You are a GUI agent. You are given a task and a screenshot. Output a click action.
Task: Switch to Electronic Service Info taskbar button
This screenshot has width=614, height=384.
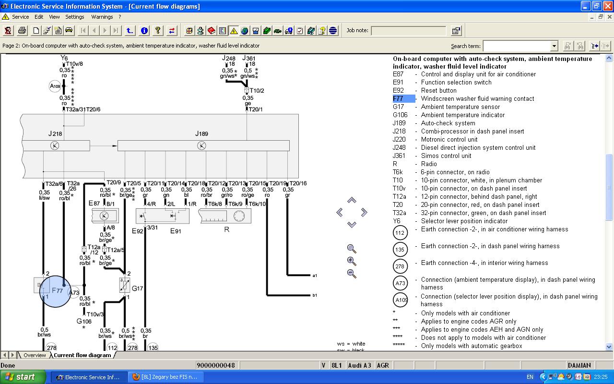click(x=89, y=377)
